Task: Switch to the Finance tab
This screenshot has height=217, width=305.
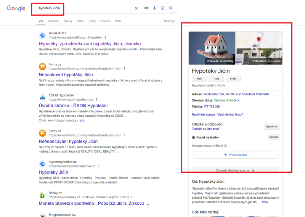Action: (106, 21)
